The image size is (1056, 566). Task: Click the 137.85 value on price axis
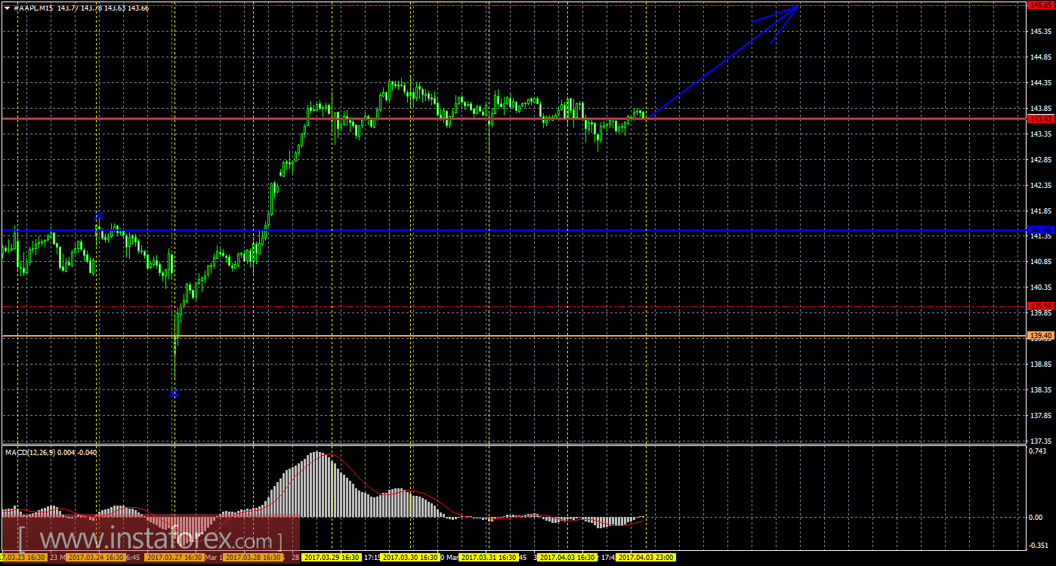(1042, 416)
